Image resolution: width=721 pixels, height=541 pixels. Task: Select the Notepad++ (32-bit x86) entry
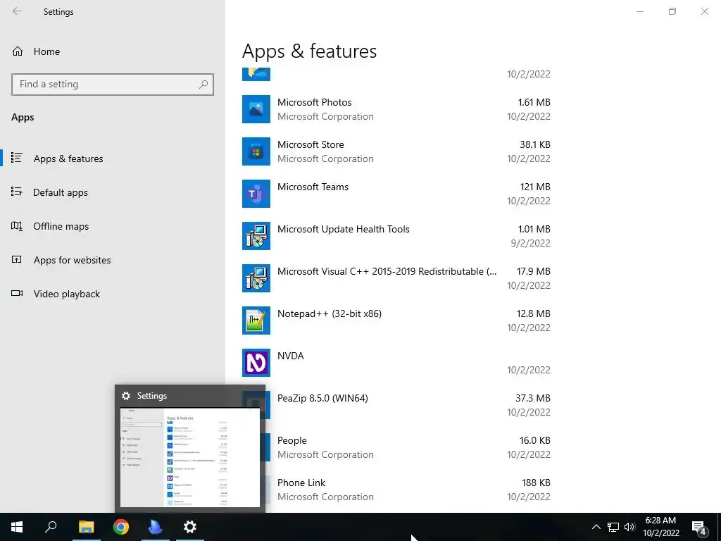[396, 321]
